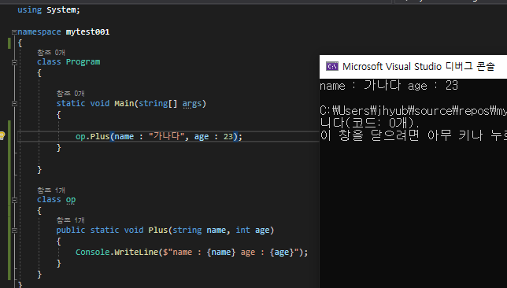
Task: Click '{age}' interpolation in the string
Action: 282,252
